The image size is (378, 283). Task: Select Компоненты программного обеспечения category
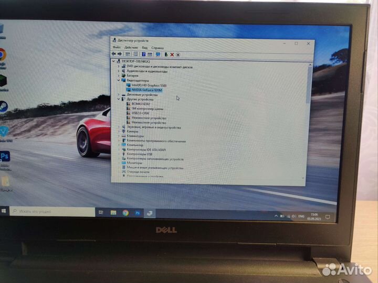pos(156,141)
